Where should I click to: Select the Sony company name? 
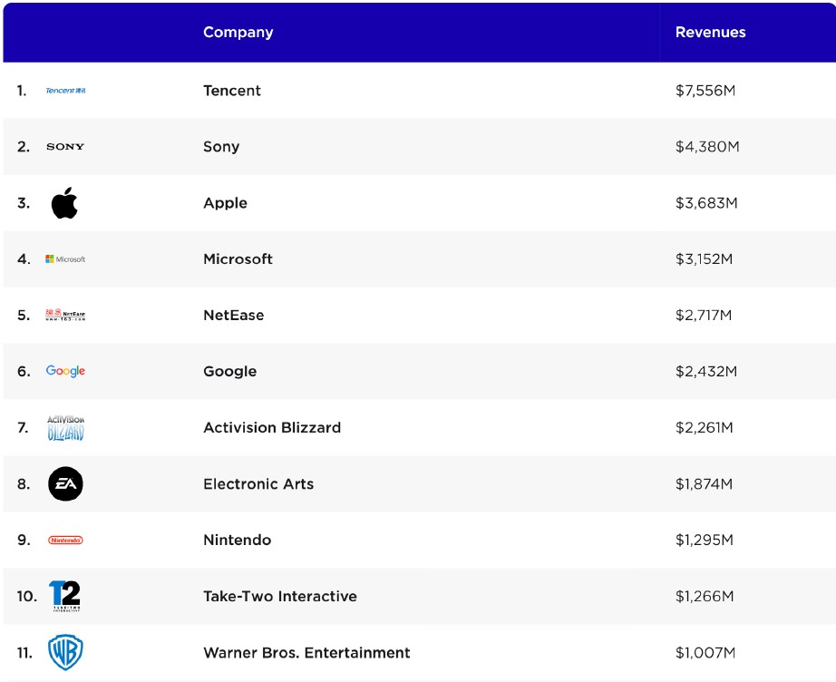221,147
